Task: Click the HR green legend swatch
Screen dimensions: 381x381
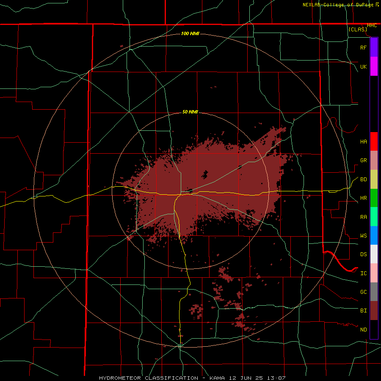Action: [x=374, y=198]
